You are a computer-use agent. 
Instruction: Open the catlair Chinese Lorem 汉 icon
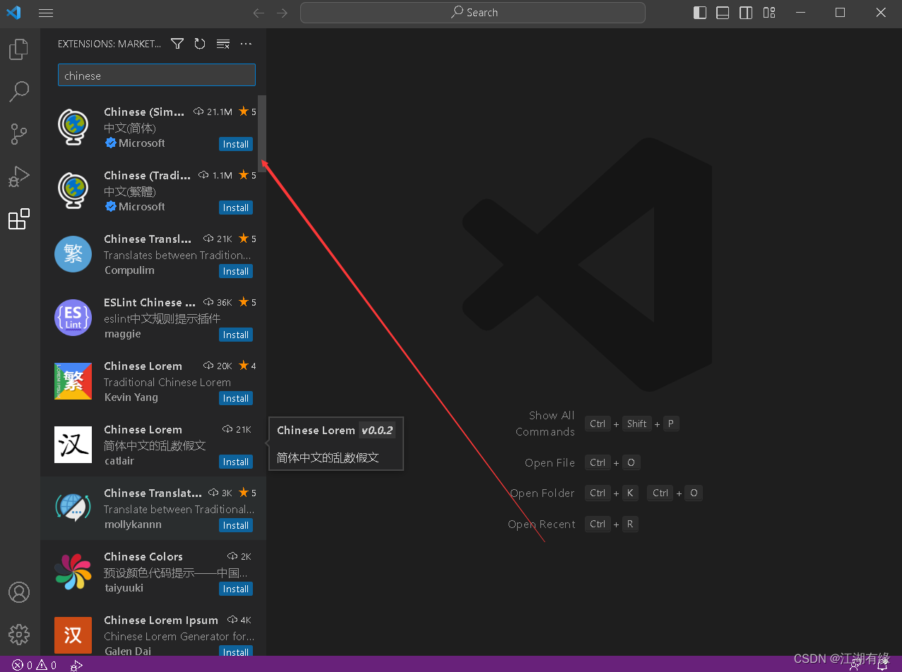click(x=73, y=445)
